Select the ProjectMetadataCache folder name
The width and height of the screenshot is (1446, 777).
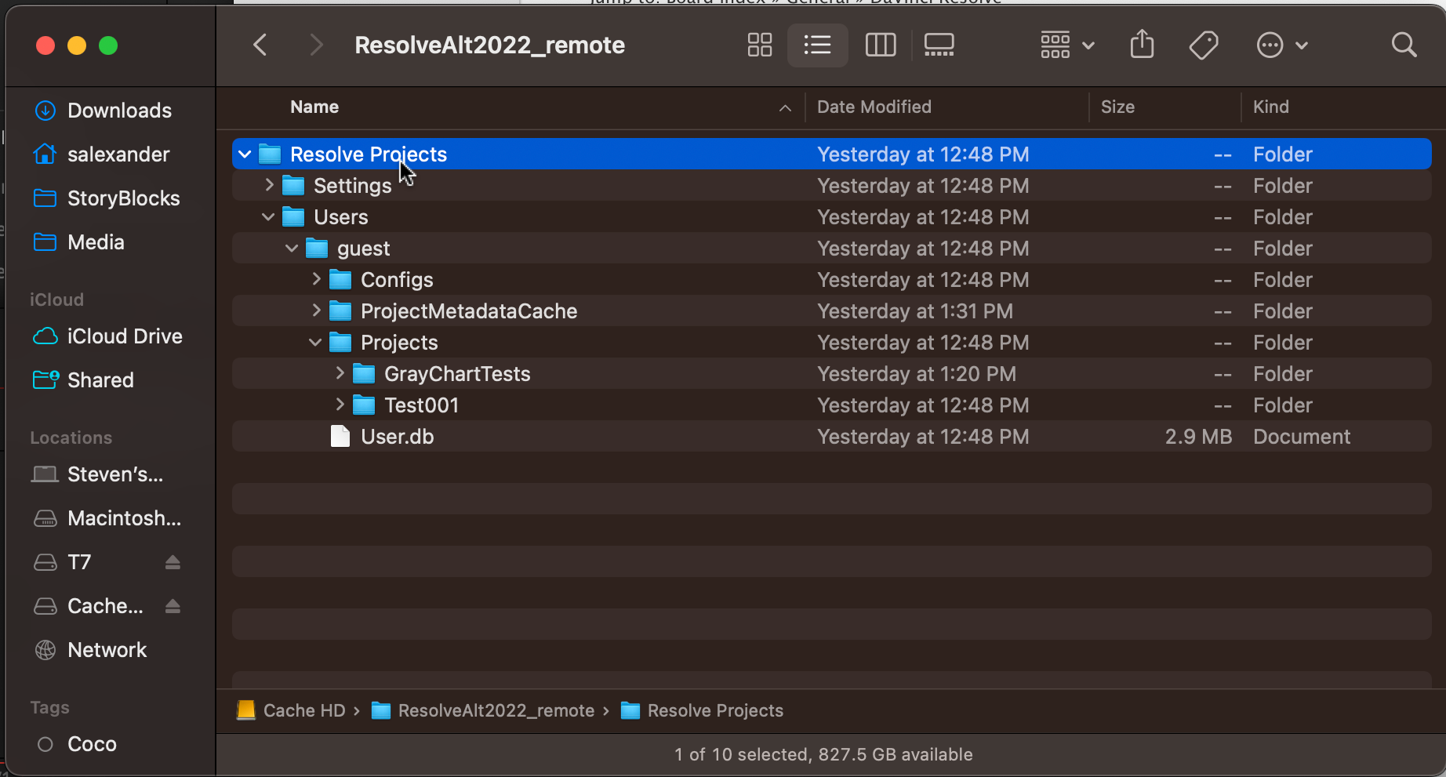click(469, 311)
